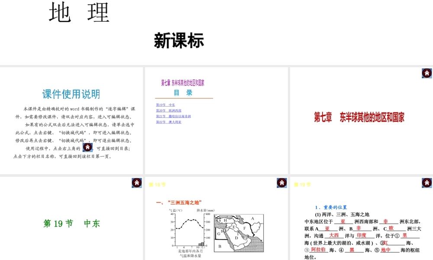433x260 pixels.
Task: Select the 麦地那年内各月气温和降水量 caption
Action: [x=191, y=253]
